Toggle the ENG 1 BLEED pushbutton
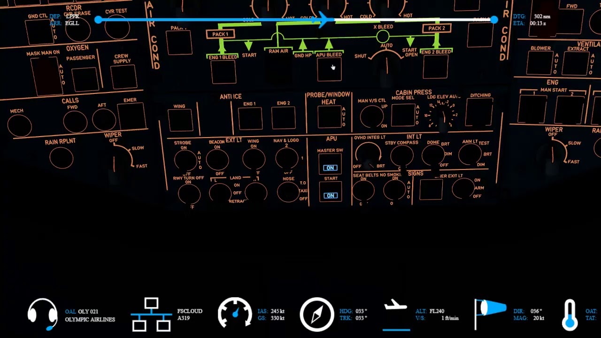The image size is (601, 338). tap(223, 71)
